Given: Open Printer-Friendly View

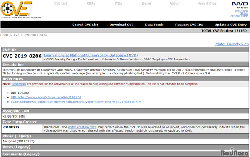Looking at the screenshot, I should tap(232, 44).
